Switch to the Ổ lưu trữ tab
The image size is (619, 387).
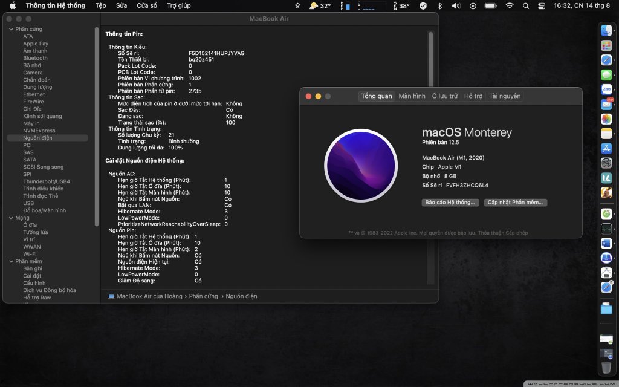(444, 96)
